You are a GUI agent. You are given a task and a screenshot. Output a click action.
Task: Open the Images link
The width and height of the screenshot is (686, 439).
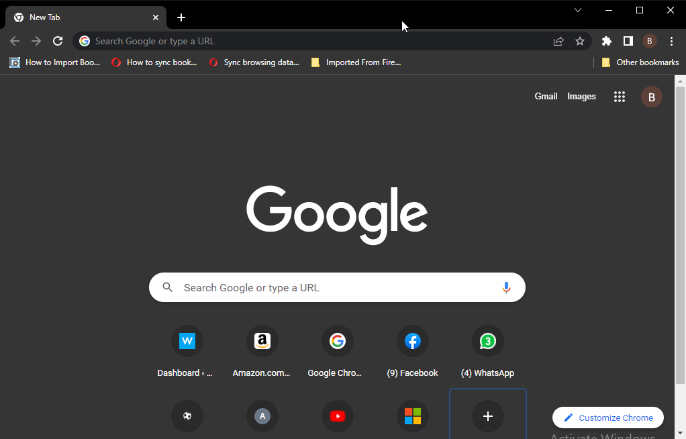[581, 96]
